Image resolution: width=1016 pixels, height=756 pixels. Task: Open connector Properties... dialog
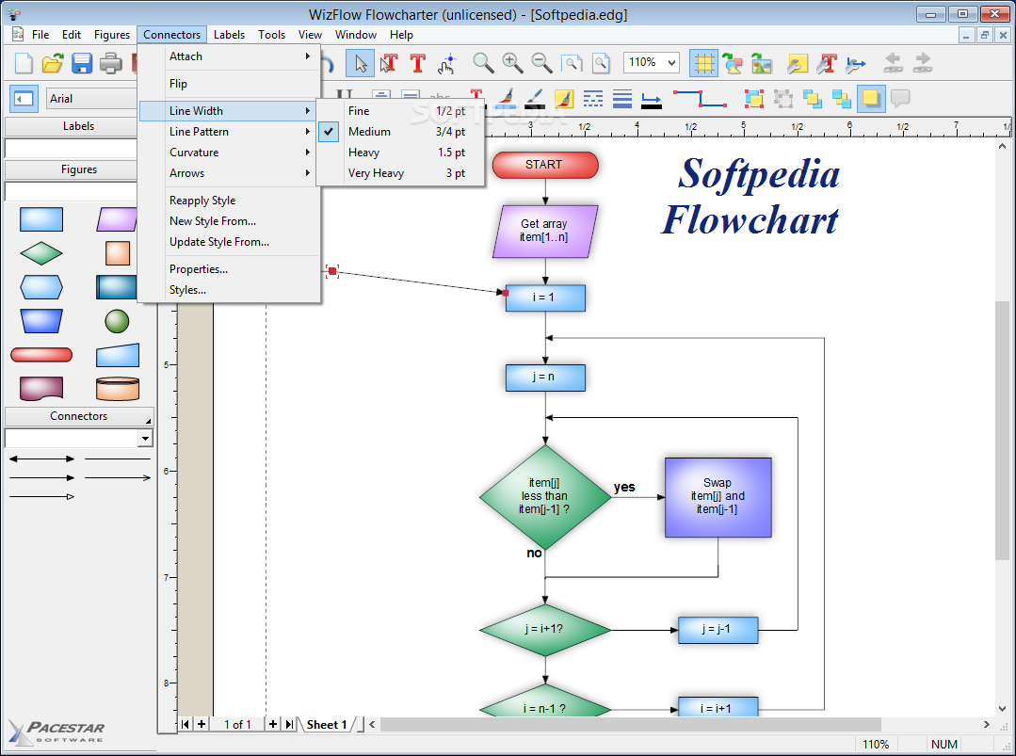(230, 269)
